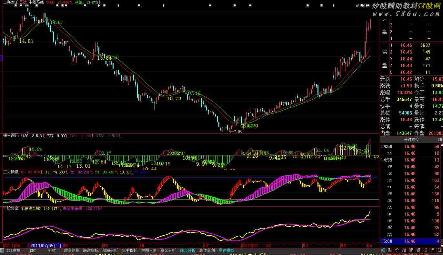Select the 细 tab in bottom-right panel

383,250
